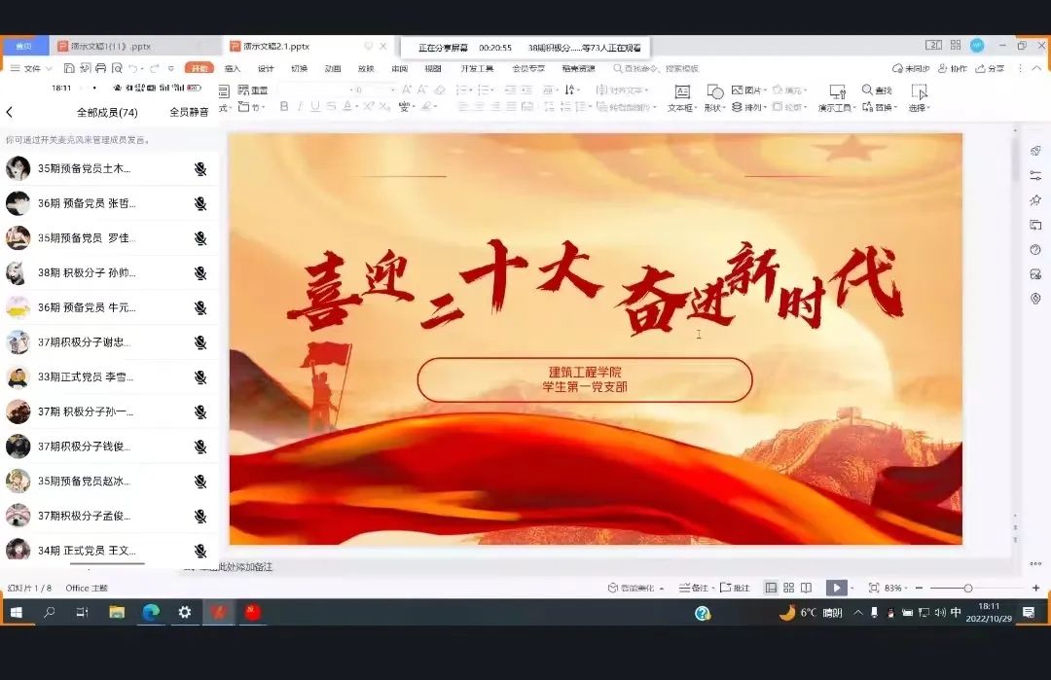Open Settings gear on the taskbar
Image resolution: width=1051 pixels, height=680 pixels.
tap(184, 612)
